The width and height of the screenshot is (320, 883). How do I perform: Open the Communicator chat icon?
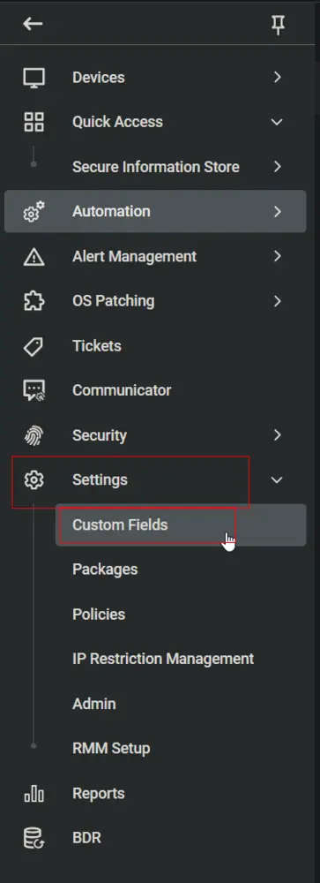click(33, 390)
